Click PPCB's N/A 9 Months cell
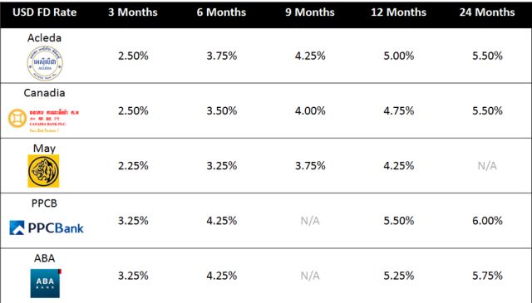 click(310, 221)
